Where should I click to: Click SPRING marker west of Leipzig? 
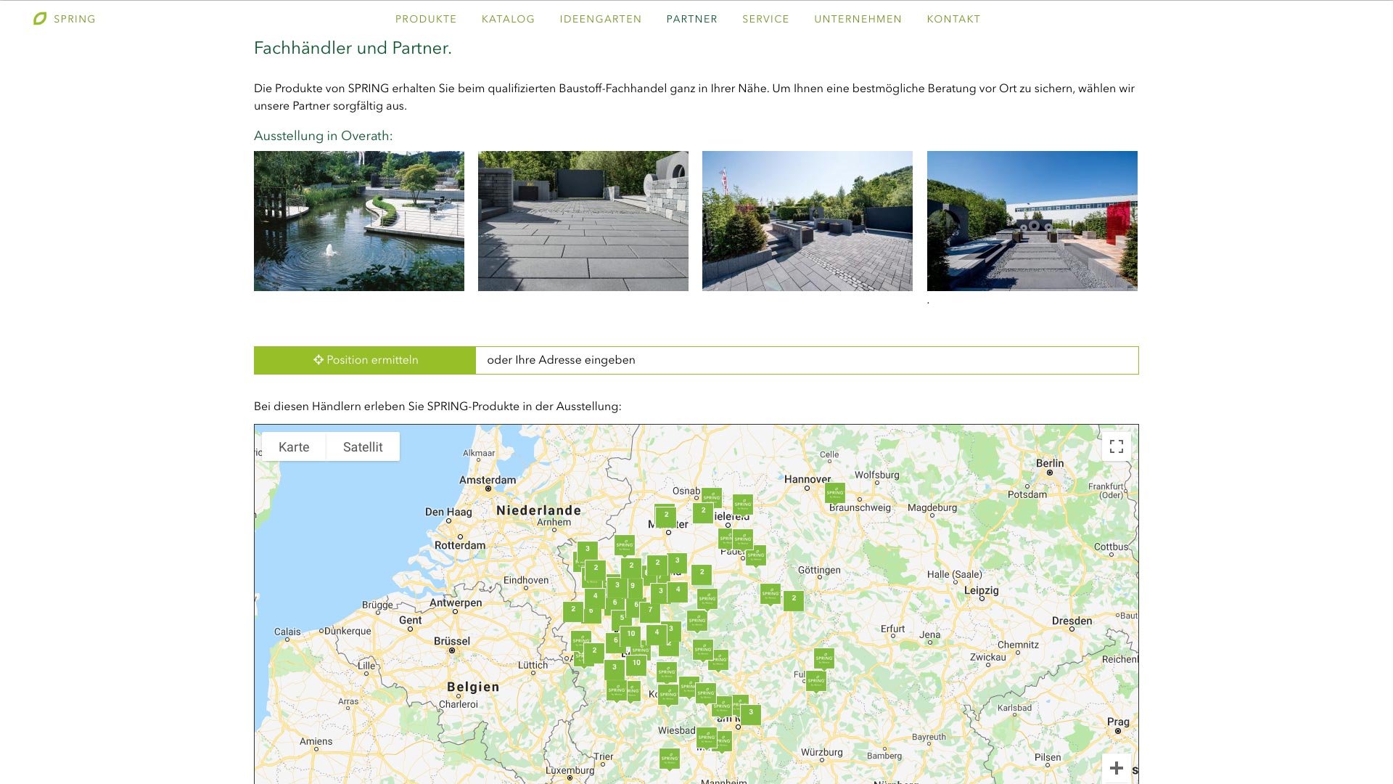pos(771,594)
